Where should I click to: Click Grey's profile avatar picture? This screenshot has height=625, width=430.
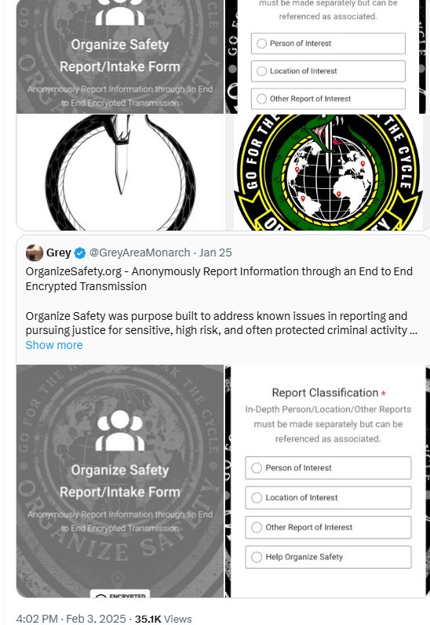tap(35, 253)
